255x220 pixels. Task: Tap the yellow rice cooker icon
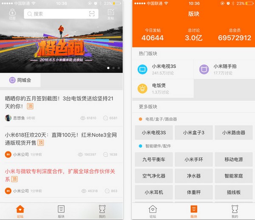click(142, 89)
